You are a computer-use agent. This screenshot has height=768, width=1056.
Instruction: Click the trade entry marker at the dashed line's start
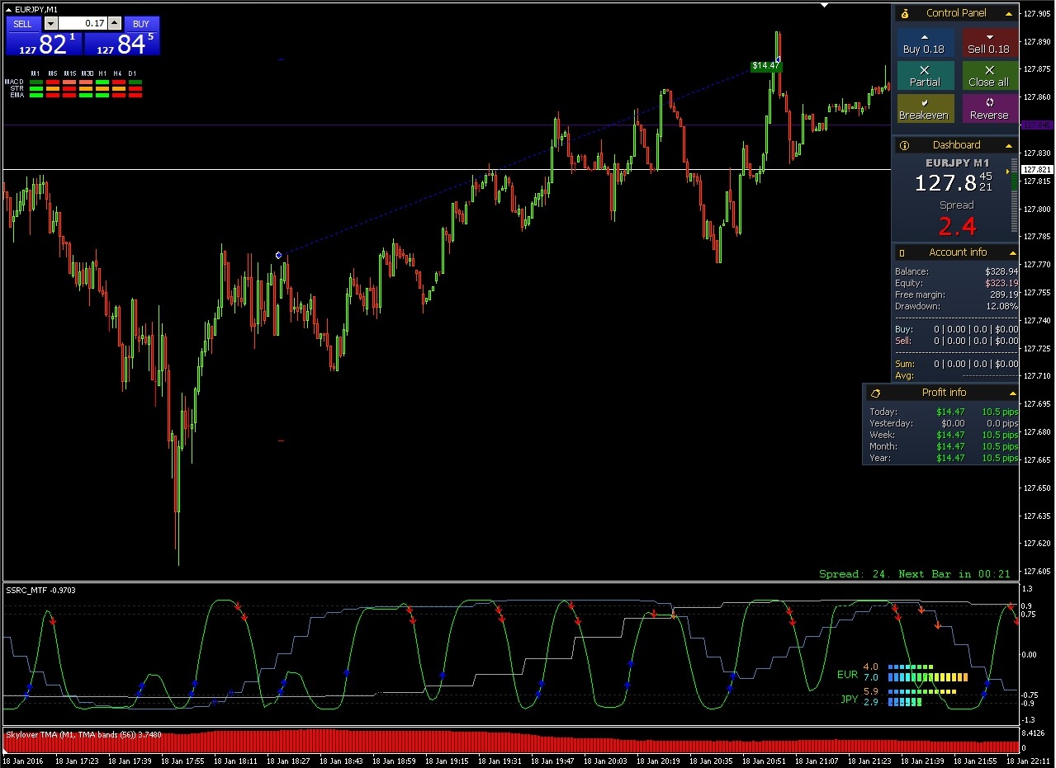[278, 256]
